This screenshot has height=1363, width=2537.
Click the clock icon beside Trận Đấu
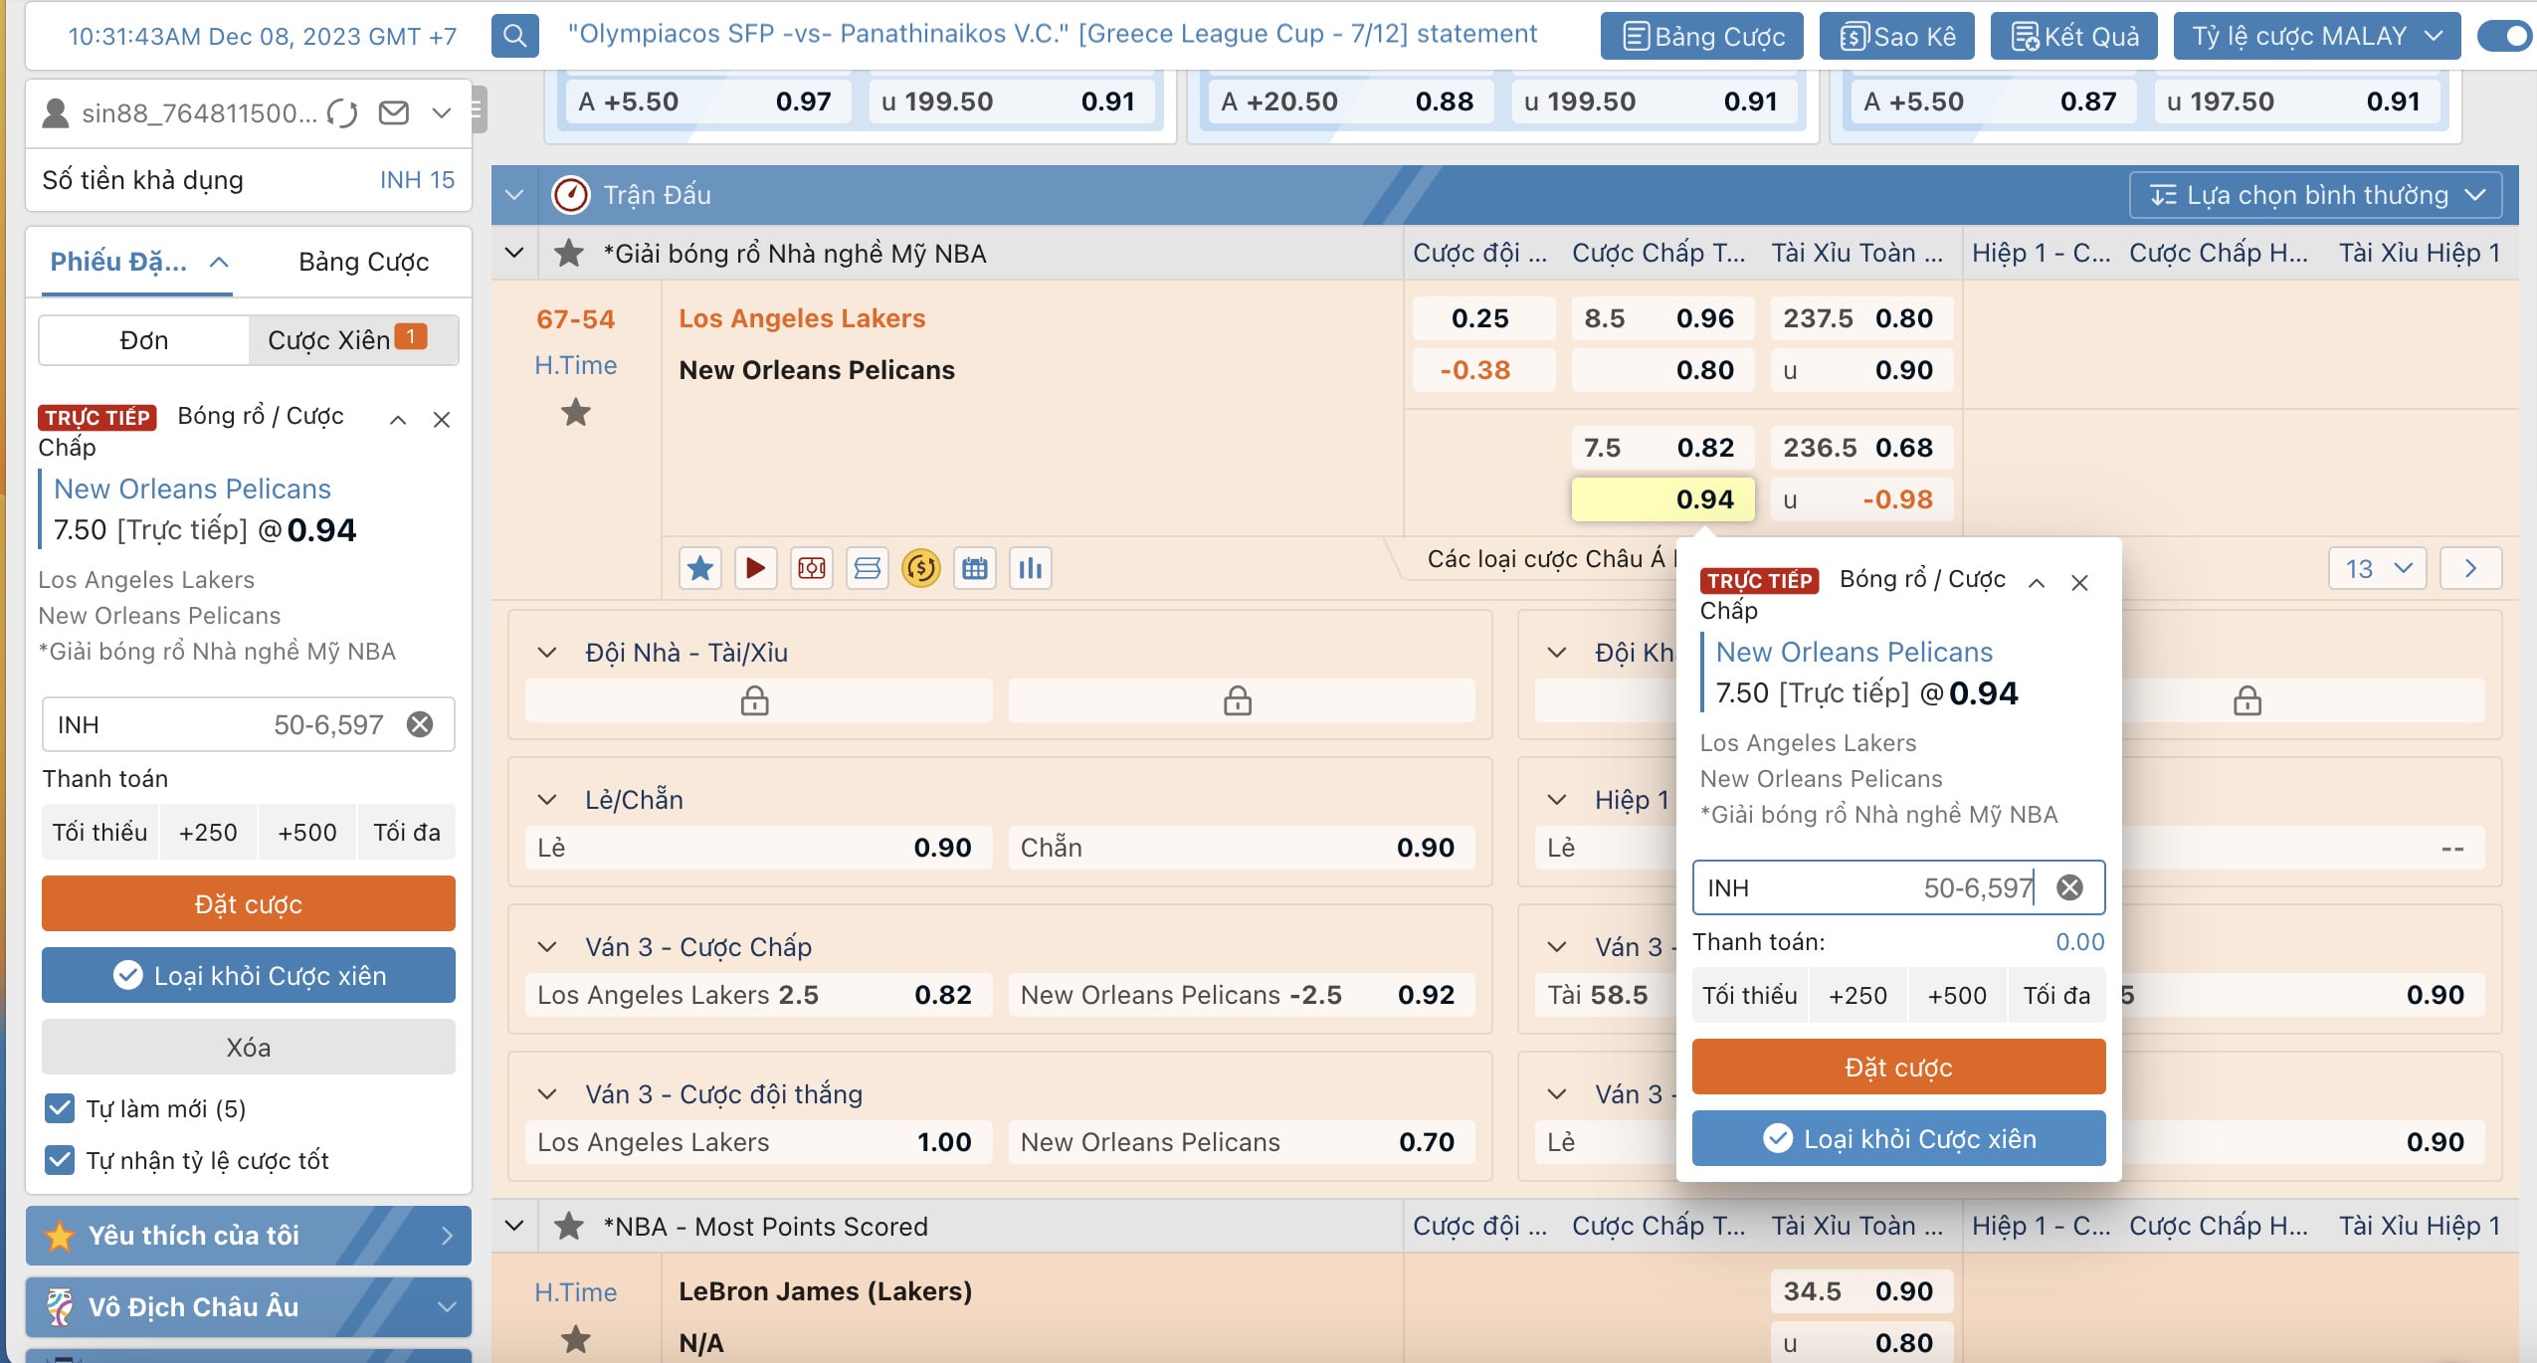(x=571, y=195)
